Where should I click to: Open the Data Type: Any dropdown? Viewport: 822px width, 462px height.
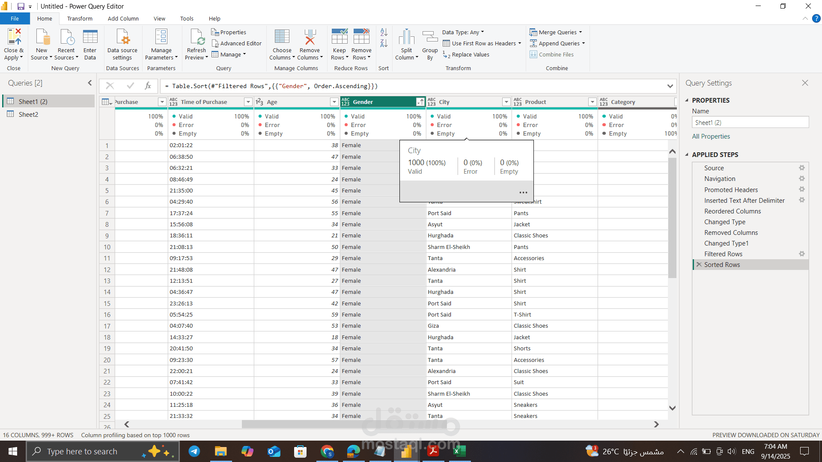point(463,32)
